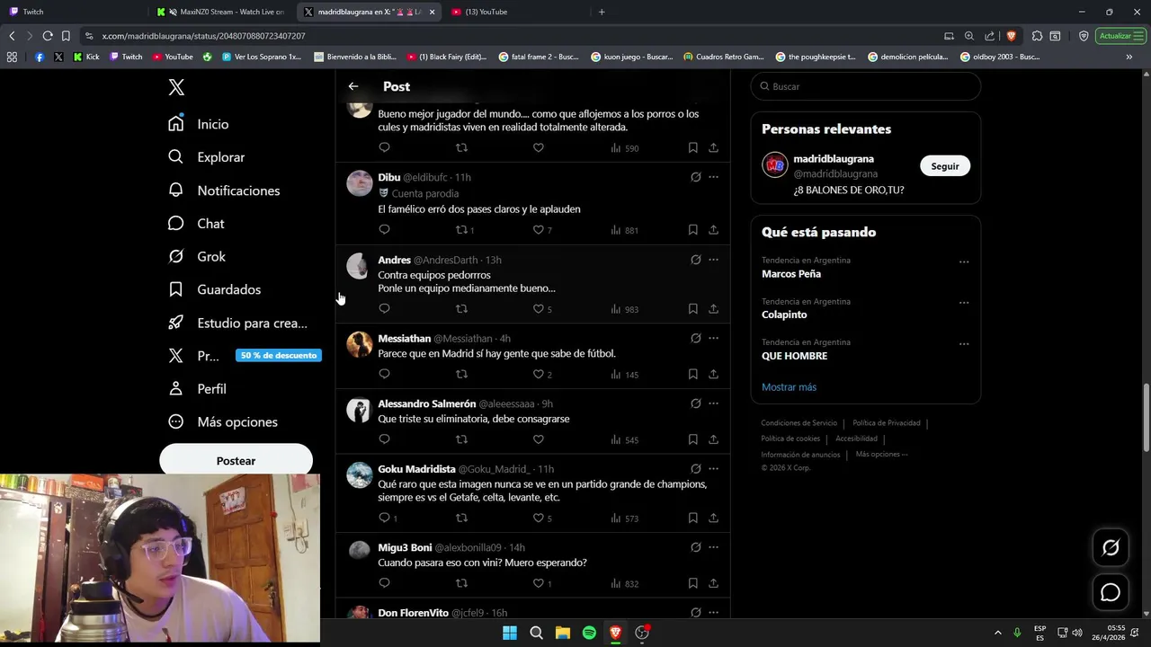The width and height of the screenshot is (1151, 647).
Task: Open the floating Grok button
Action: (1111, 547)
